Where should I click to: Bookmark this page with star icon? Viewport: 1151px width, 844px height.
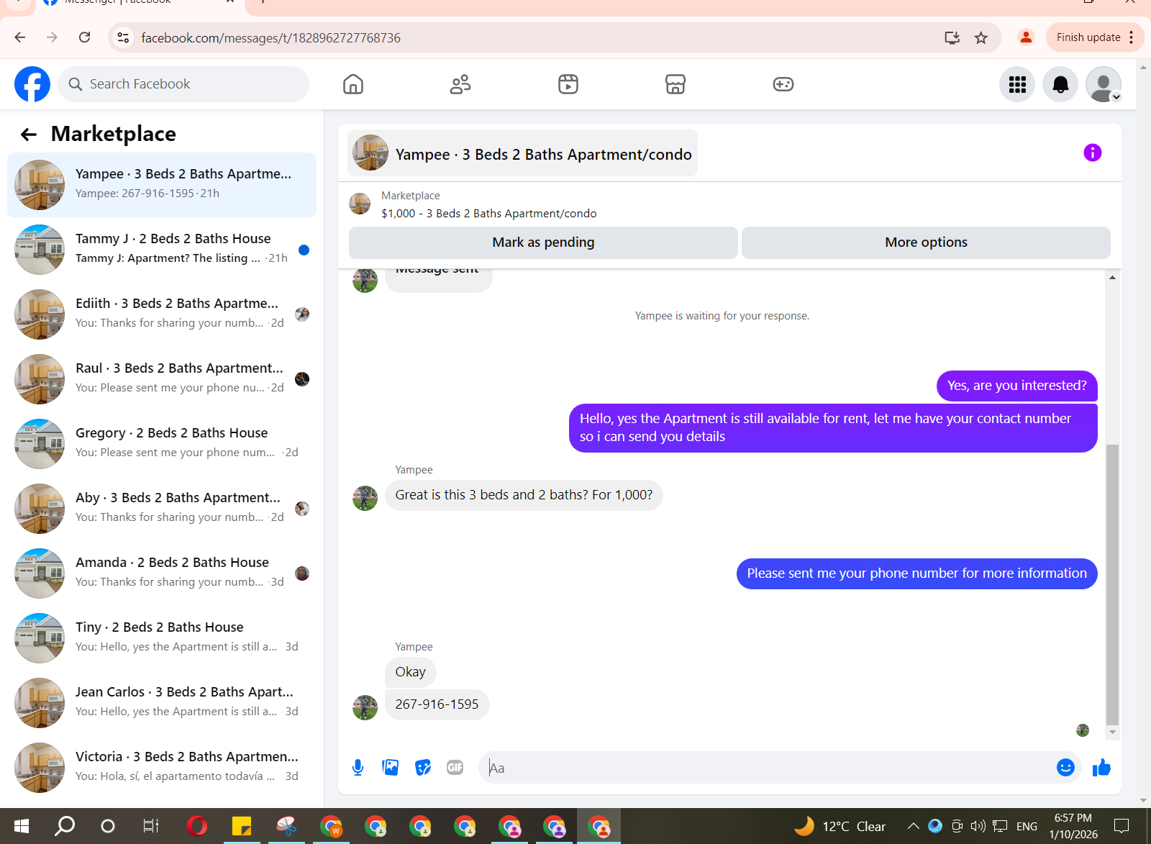(981, 37)
